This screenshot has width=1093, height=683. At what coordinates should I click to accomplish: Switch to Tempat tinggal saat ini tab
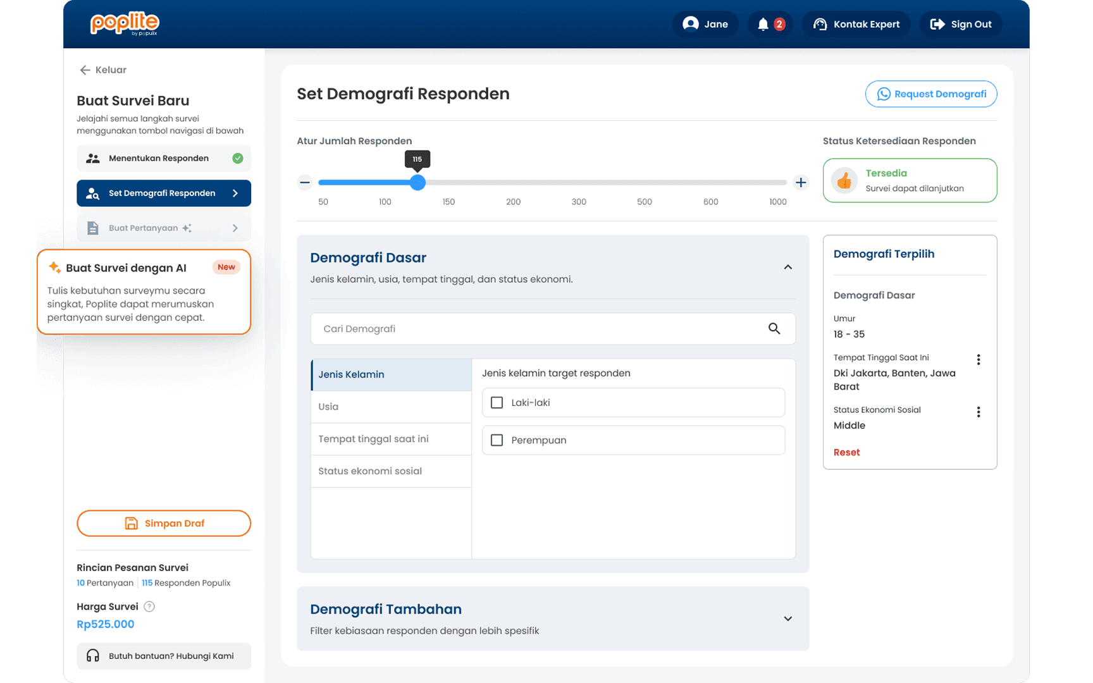click(x=391, y=439)
